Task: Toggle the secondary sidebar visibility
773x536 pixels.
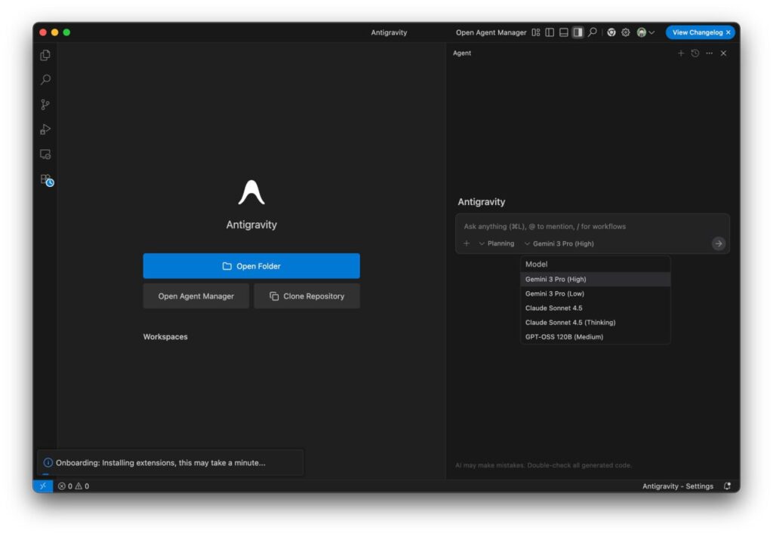Action: [x=577, y=32]
